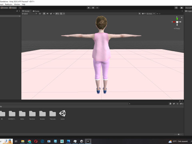
Task: Adjust the Project icon size slider
Action: [178, 134]
